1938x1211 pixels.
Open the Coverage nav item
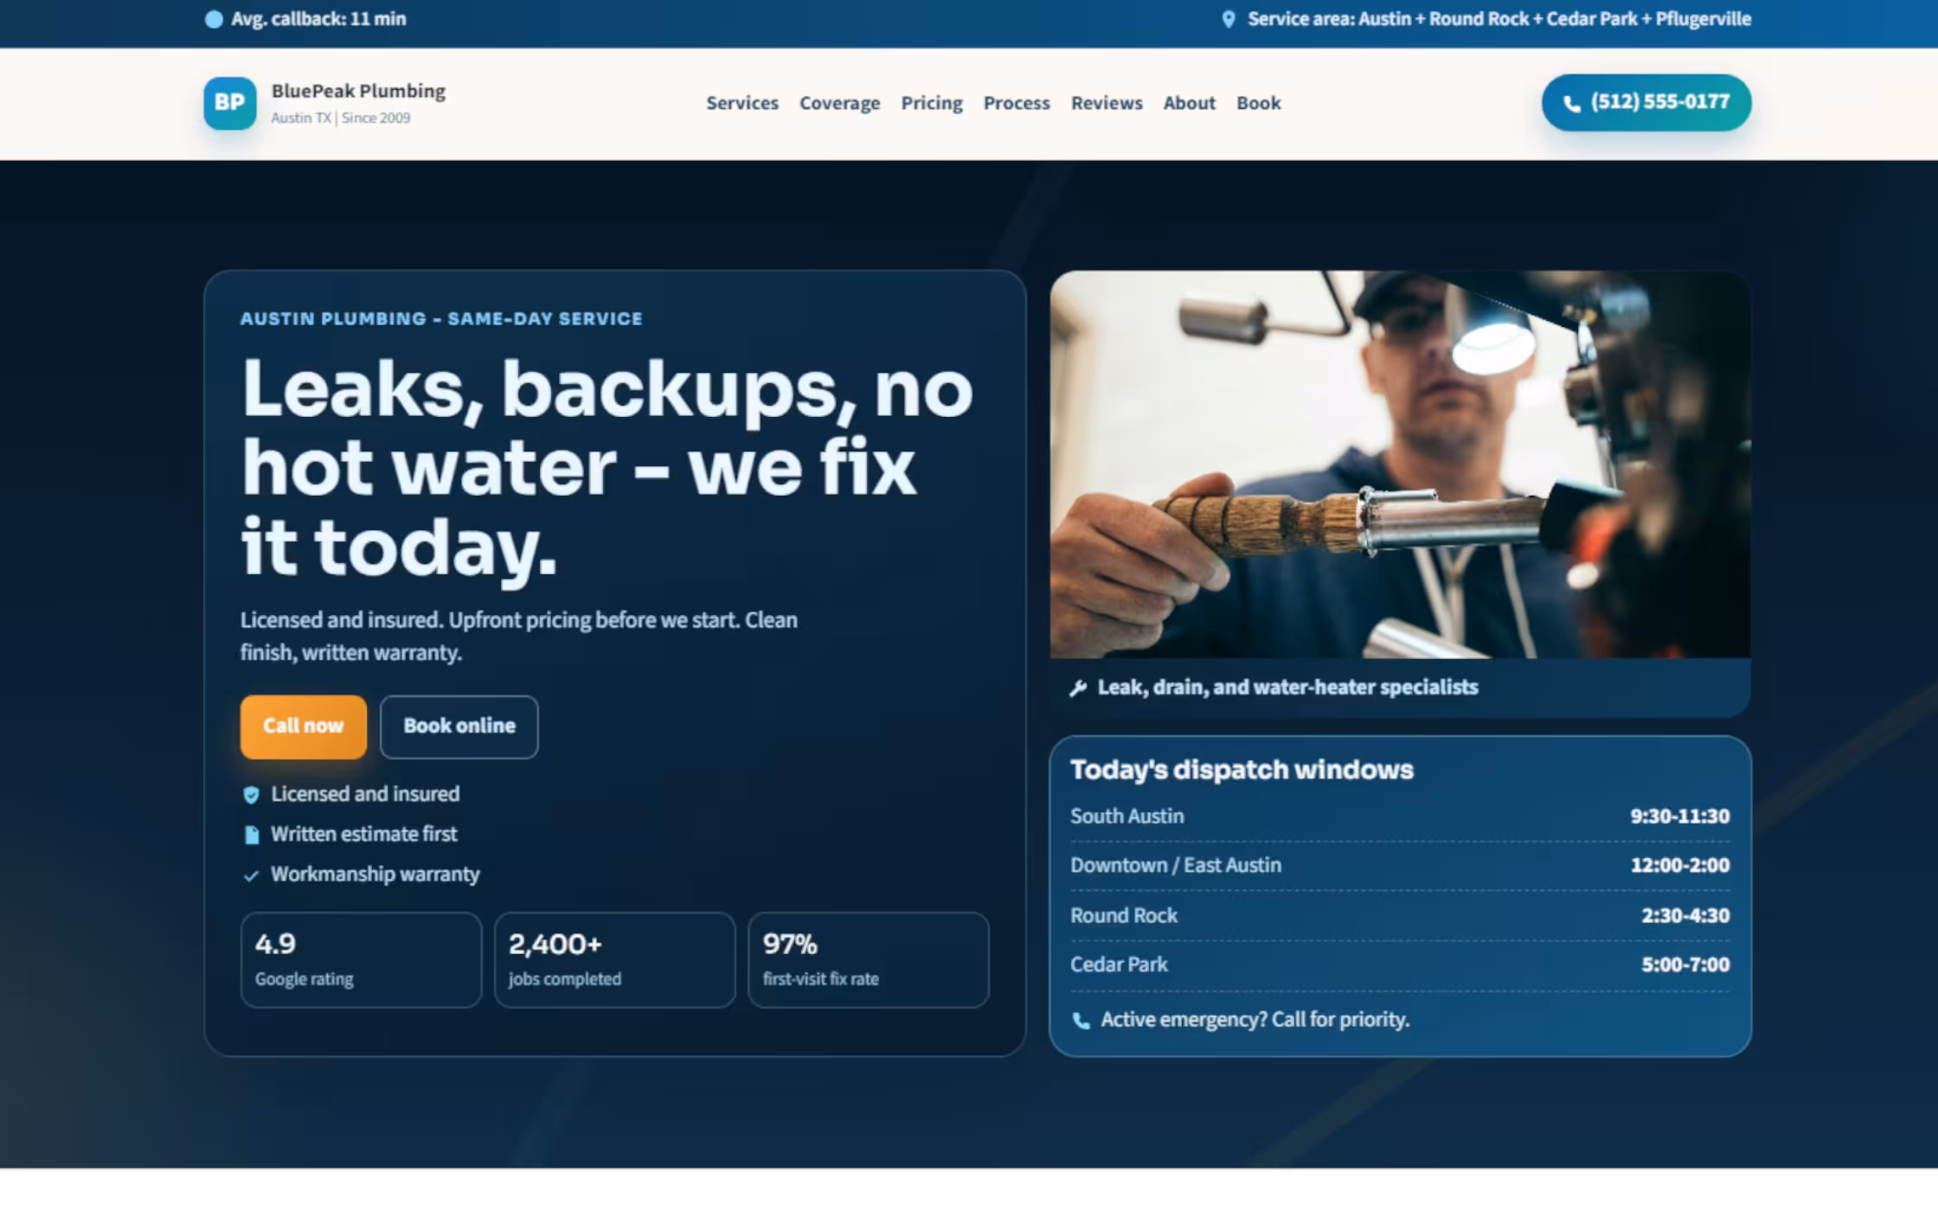[839, 103]
